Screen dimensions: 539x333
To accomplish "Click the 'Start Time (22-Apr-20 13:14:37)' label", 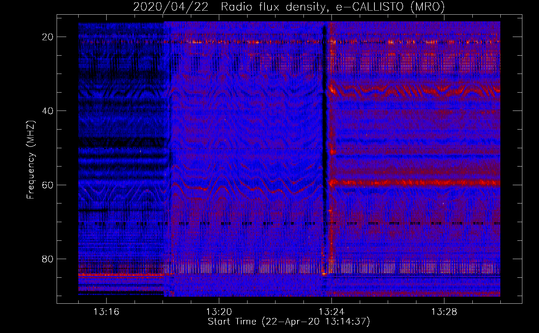I will pos(289,322).
